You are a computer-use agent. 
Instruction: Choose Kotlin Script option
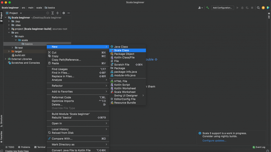128,85
